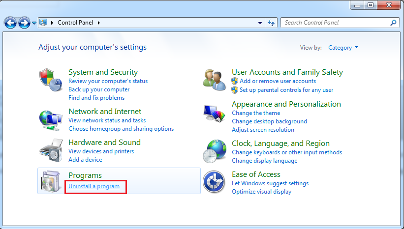Screen dimensions: 404x229
Task: Click the Search Control Panel field
Action: [x=336, y=23]
